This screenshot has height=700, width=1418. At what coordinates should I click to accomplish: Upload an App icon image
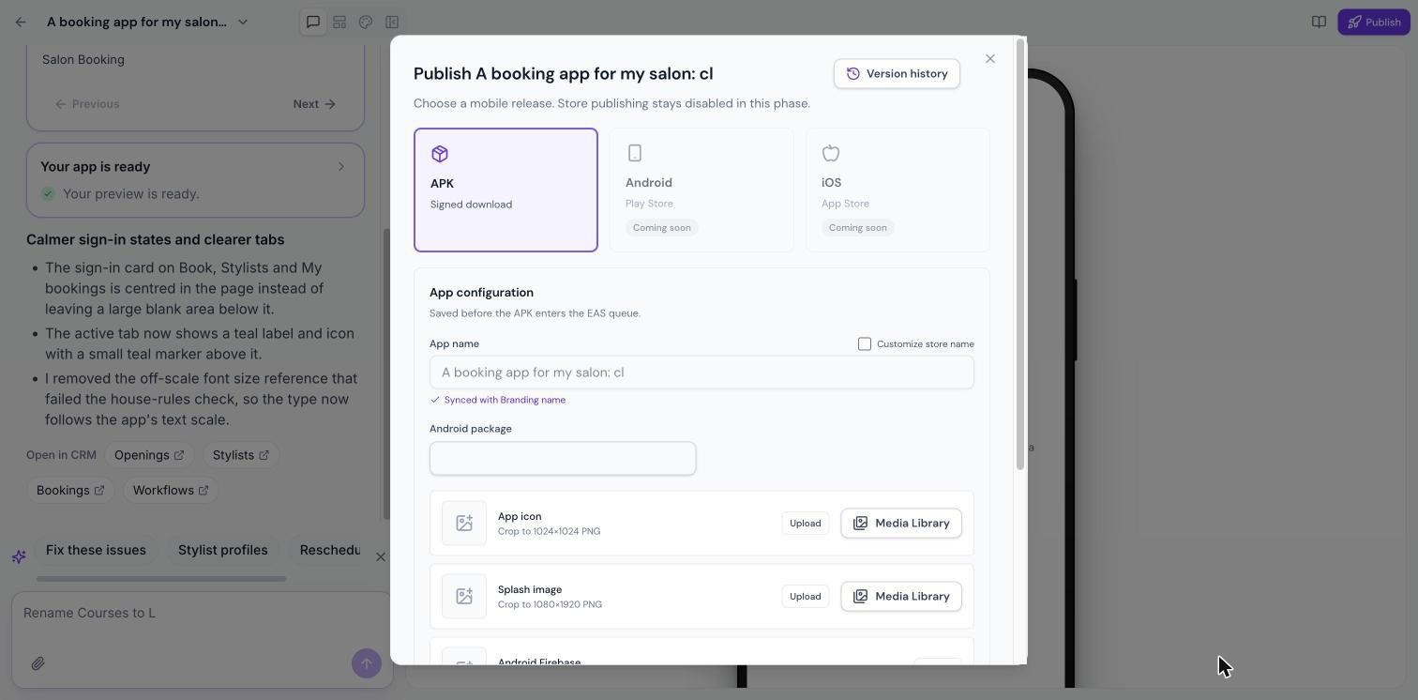click(805, 523)
